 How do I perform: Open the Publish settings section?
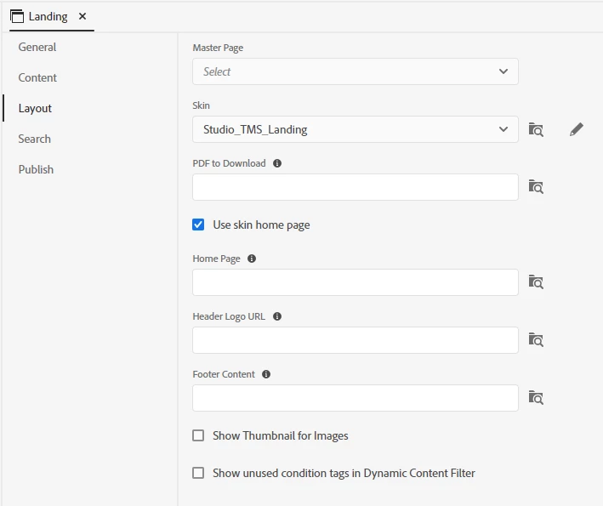36,169
